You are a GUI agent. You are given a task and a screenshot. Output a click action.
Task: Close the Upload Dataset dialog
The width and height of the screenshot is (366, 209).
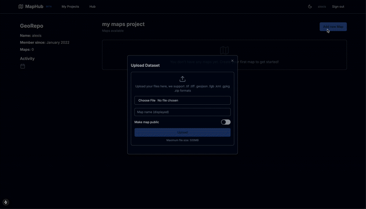[232, 61]
